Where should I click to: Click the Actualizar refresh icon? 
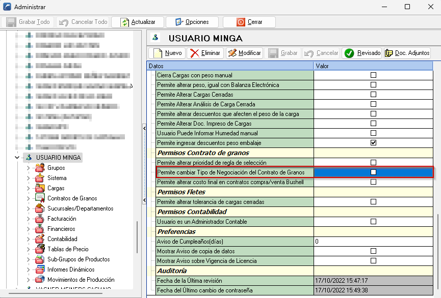(x=124, y=22)
